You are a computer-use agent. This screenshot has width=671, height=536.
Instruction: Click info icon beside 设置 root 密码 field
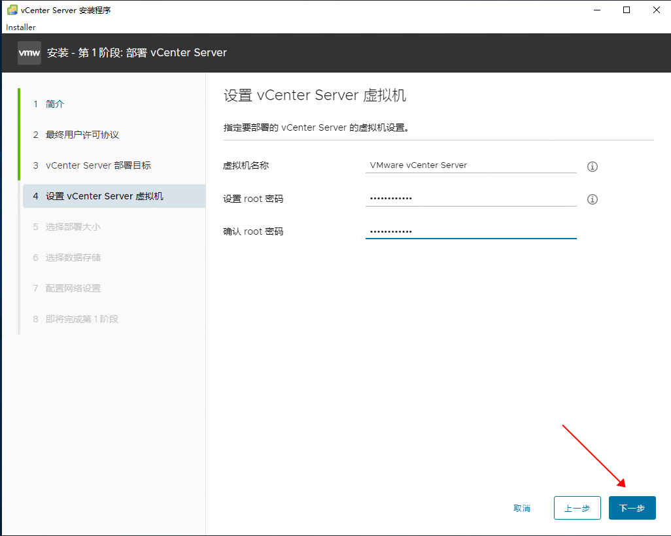coord(593,199)
